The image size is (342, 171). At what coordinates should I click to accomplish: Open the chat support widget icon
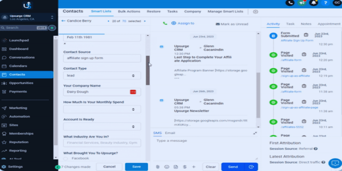click(335, 163)
